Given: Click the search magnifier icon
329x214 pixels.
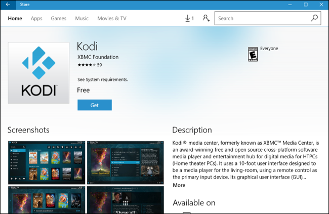Looking at the screenshot, I should click(x=314, y=18).
